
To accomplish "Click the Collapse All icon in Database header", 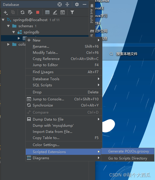I will [67, 4].
